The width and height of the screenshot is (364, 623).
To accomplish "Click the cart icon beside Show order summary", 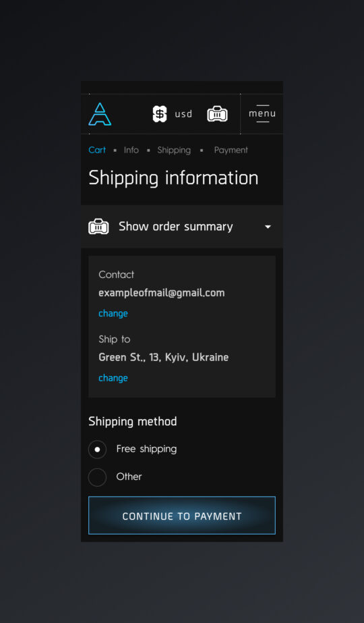I will click(98, 227).
